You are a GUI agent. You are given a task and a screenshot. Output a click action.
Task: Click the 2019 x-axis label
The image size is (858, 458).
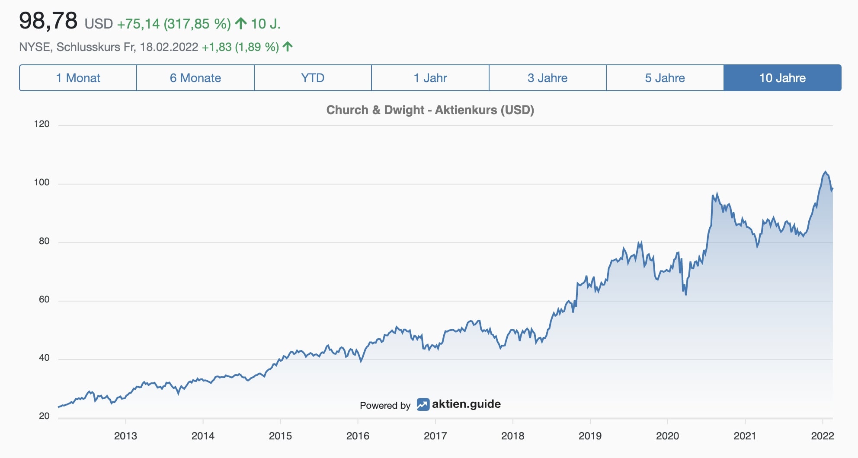tap(590, 436)
